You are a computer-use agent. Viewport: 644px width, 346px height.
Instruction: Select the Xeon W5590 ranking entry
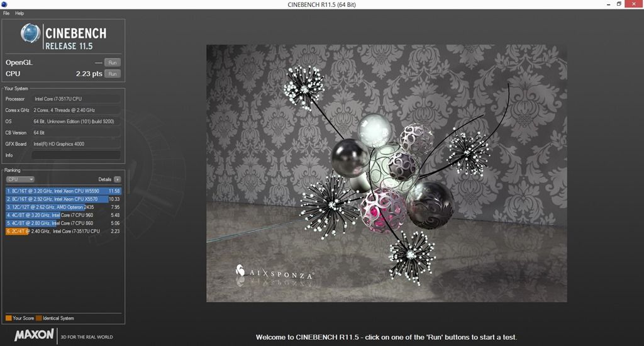click(x=63, y=191)
